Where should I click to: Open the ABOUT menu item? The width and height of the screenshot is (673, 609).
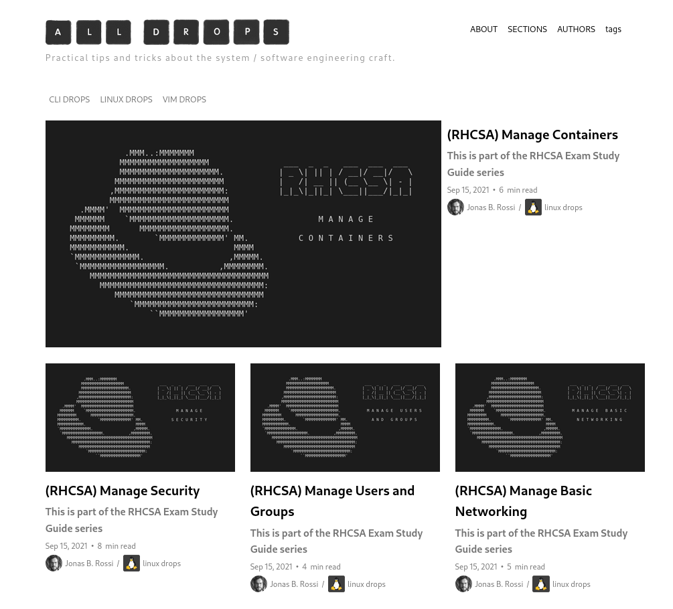click(483, 29)
